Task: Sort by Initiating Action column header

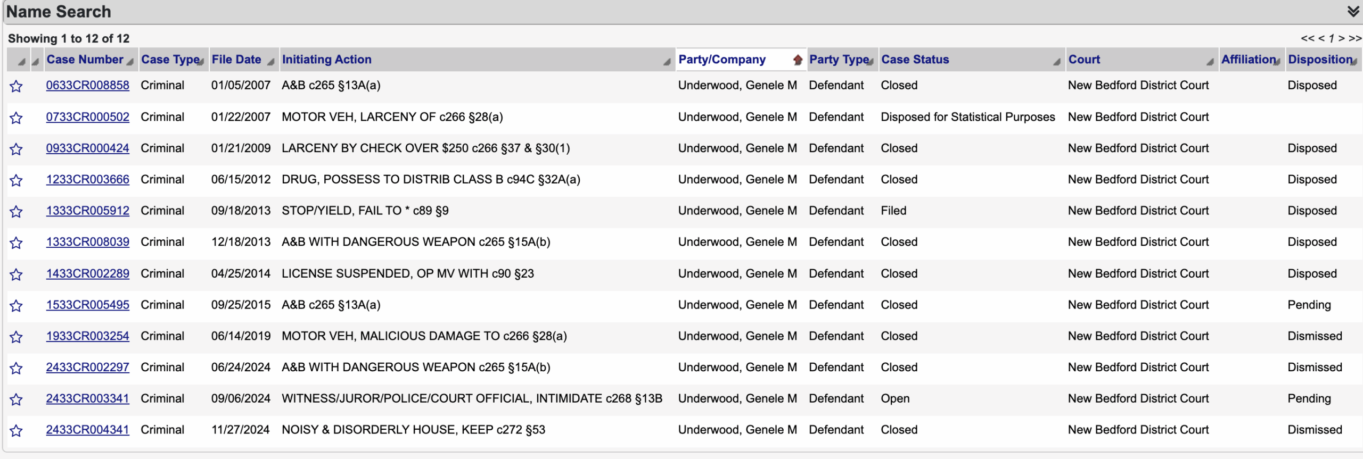Action: pyautogui.click(x=326, y=60)
